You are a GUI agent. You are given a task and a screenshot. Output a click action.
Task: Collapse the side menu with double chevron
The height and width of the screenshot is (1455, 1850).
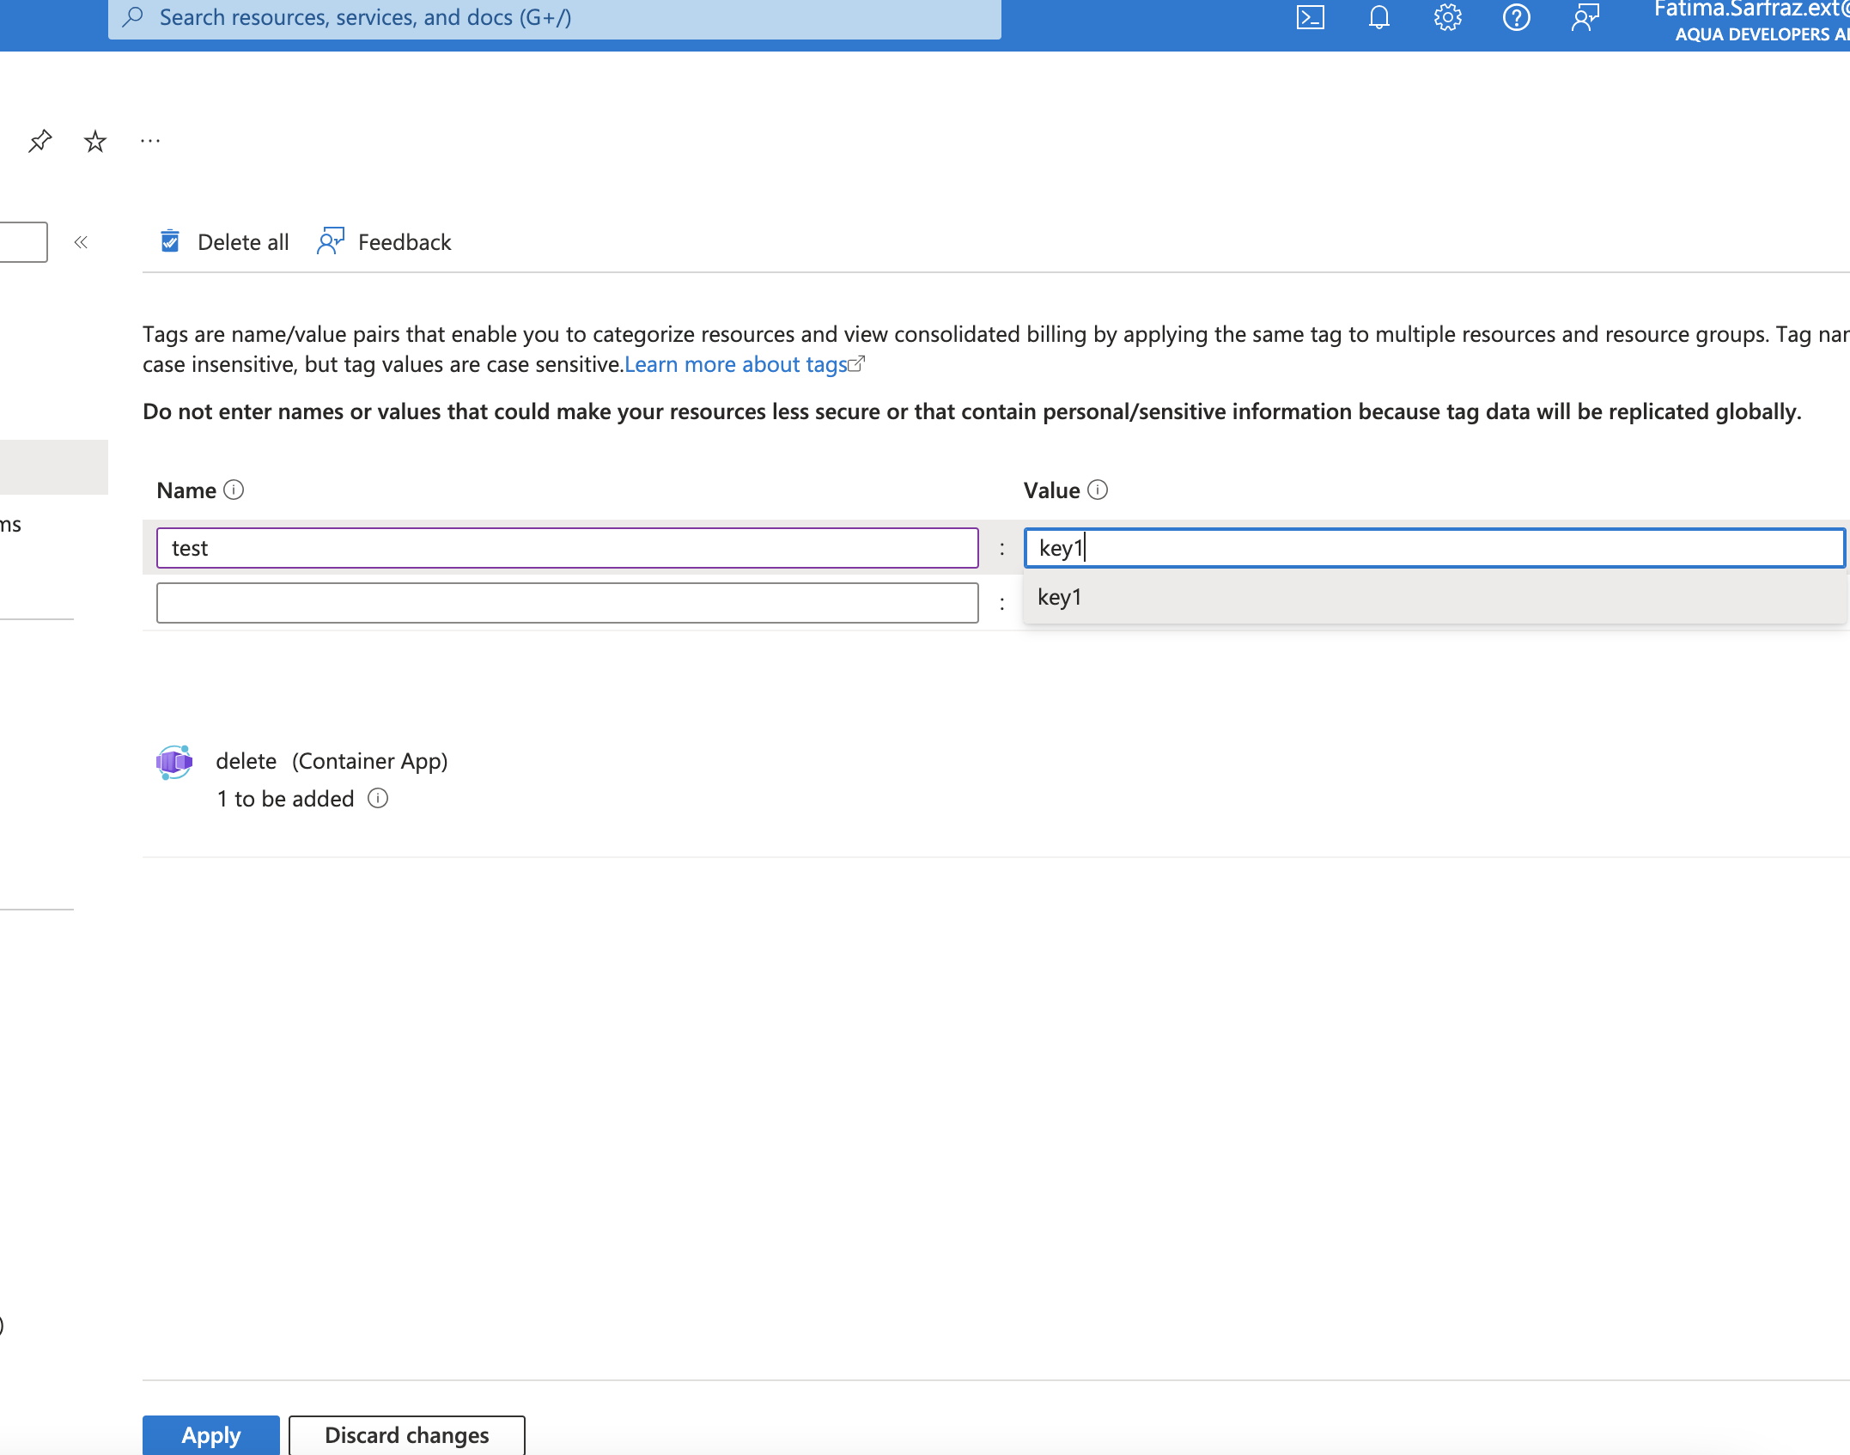click(81, 242)
